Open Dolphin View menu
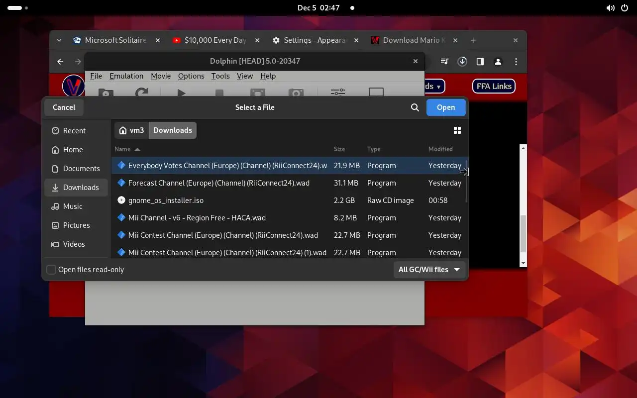637x398 pixels. [x=245, y=76]
